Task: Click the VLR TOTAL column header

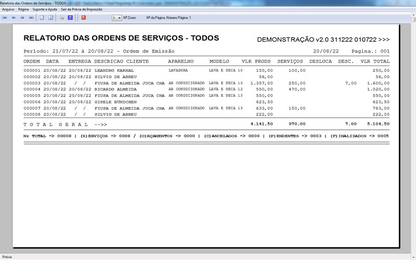Action: point(375,61)
